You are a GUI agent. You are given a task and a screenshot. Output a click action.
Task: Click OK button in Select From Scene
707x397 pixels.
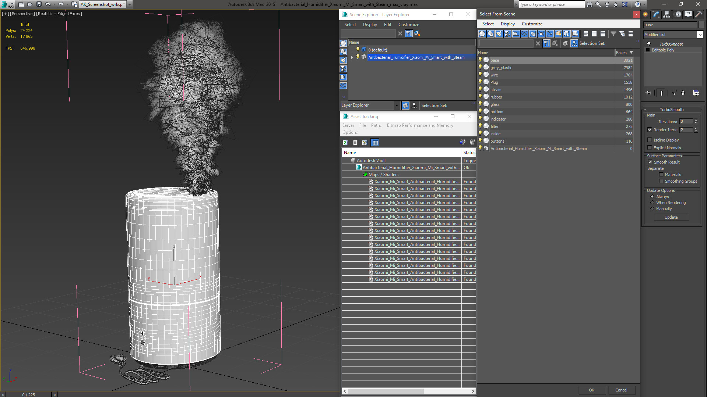click(591, 390)
